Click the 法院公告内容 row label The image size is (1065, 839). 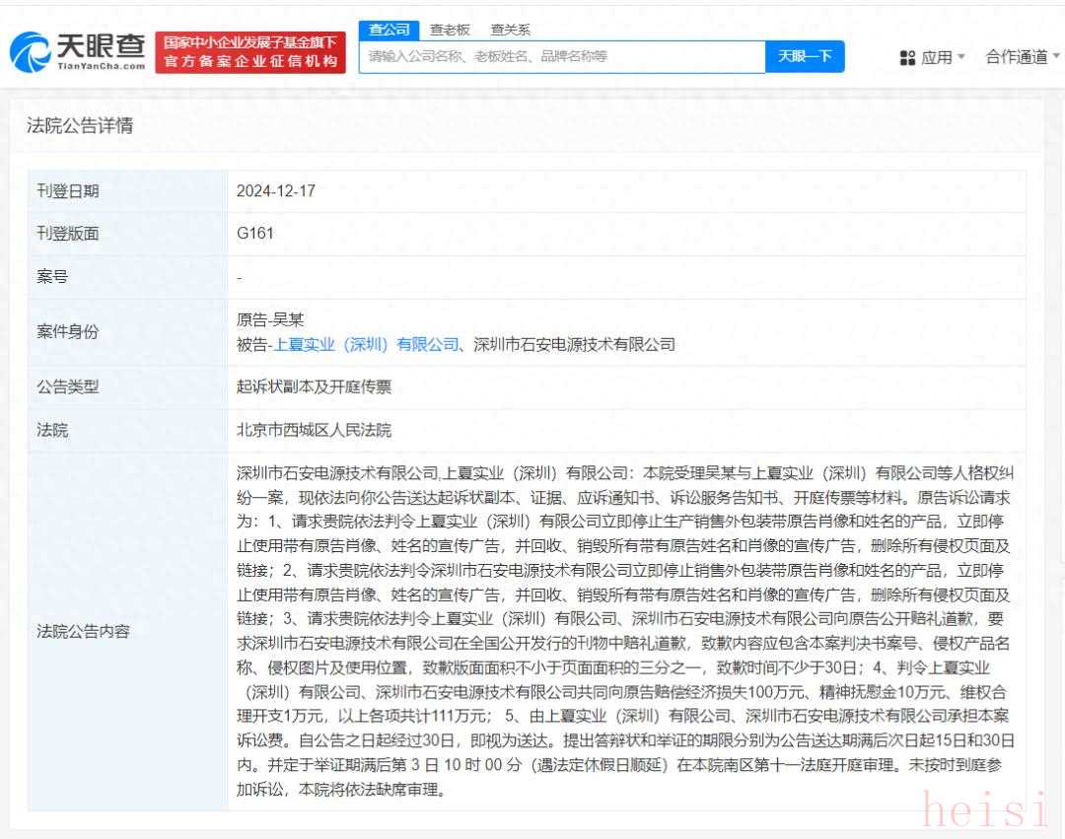tap(84, 631)
